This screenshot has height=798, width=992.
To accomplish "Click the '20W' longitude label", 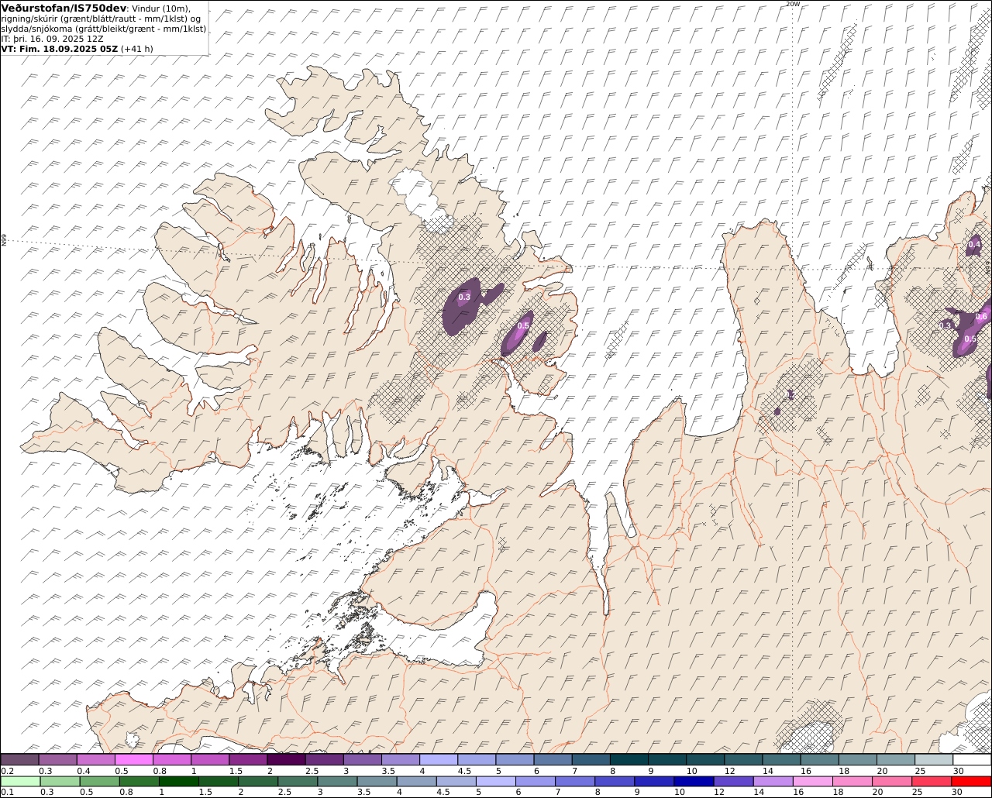I will pos(792,4).
